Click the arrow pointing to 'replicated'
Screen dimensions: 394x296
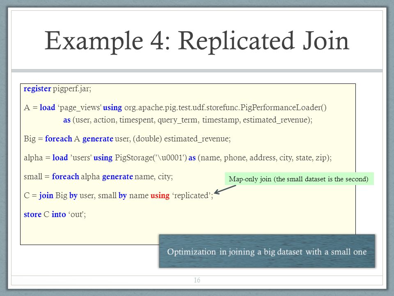(225, 190)
